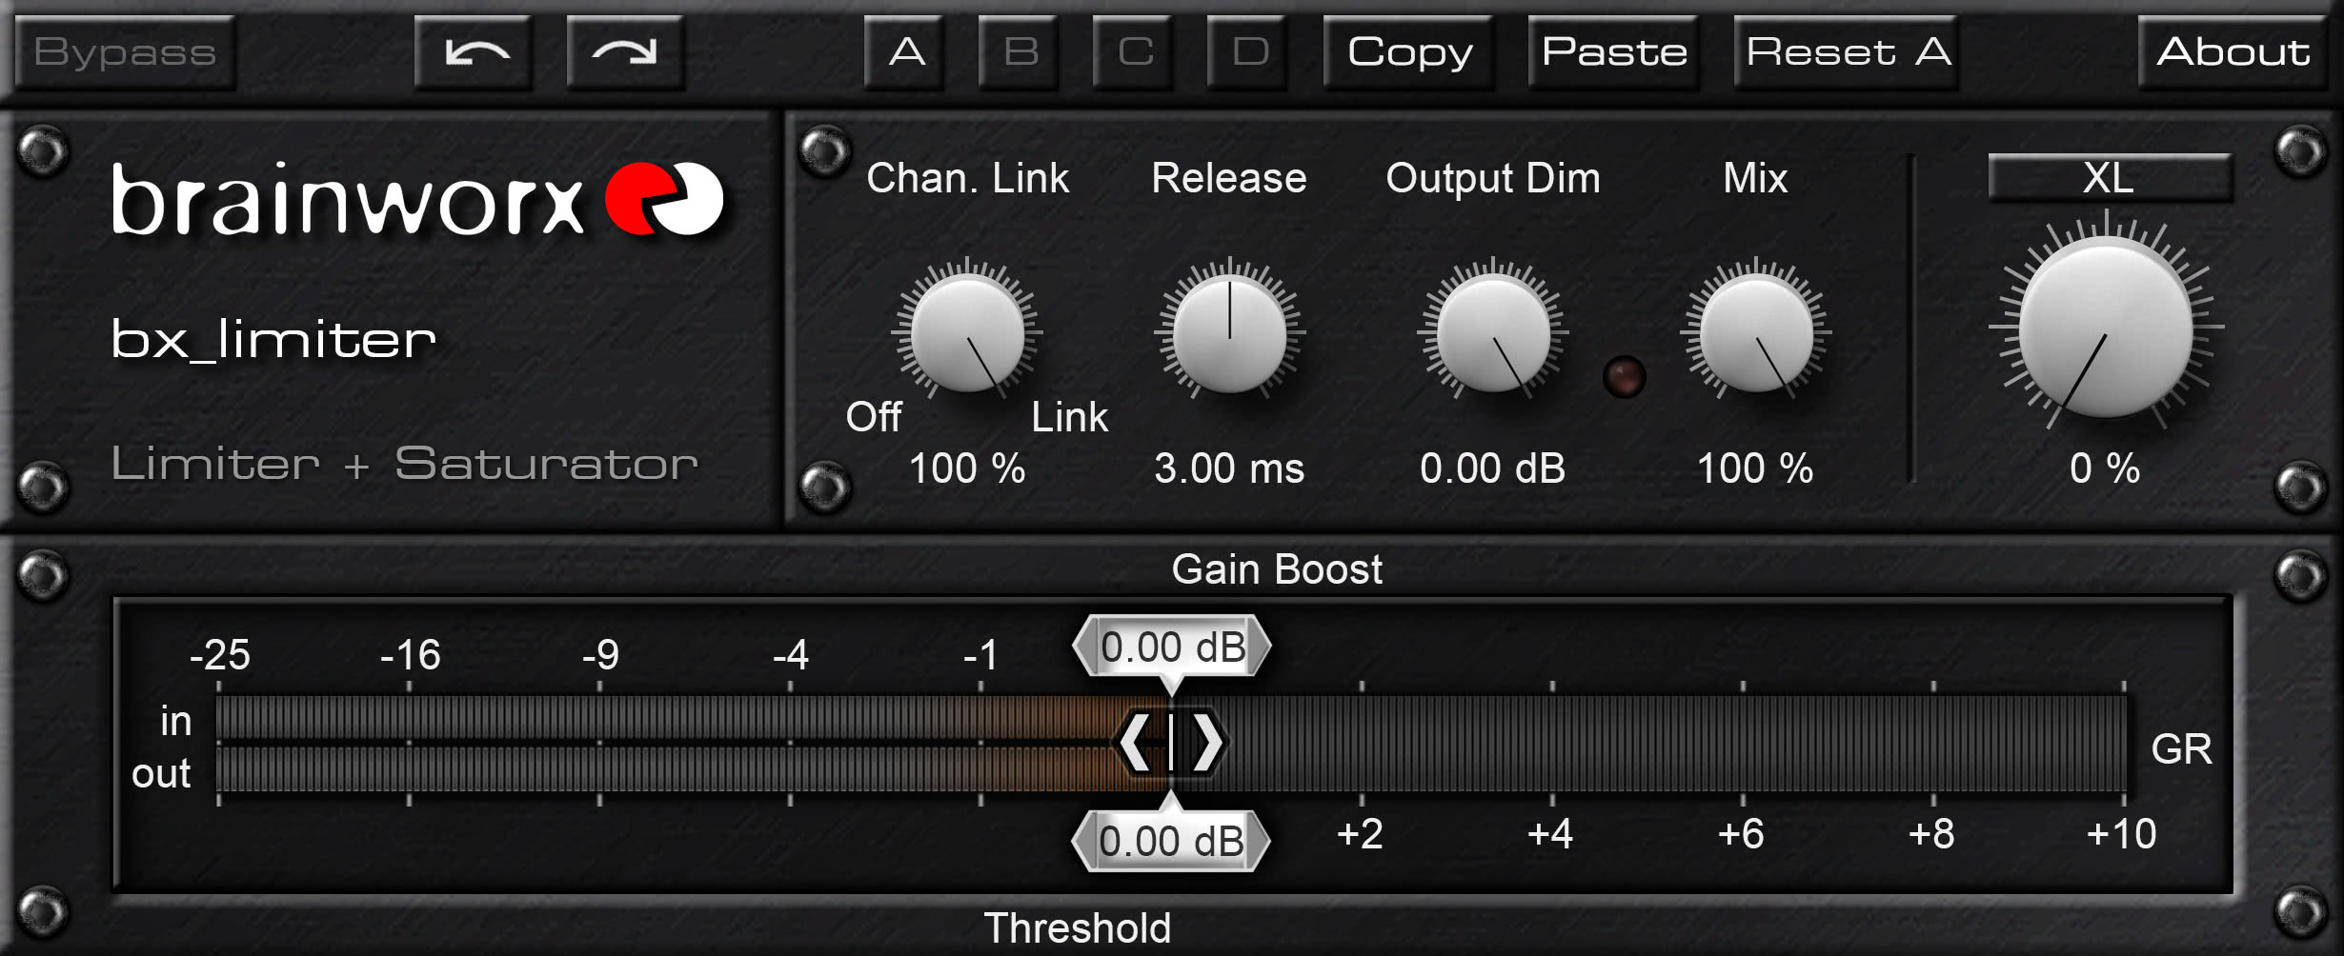Open the About dialog
Image resolution: width=2344 pixels, height=956 pixels.
2233,52
